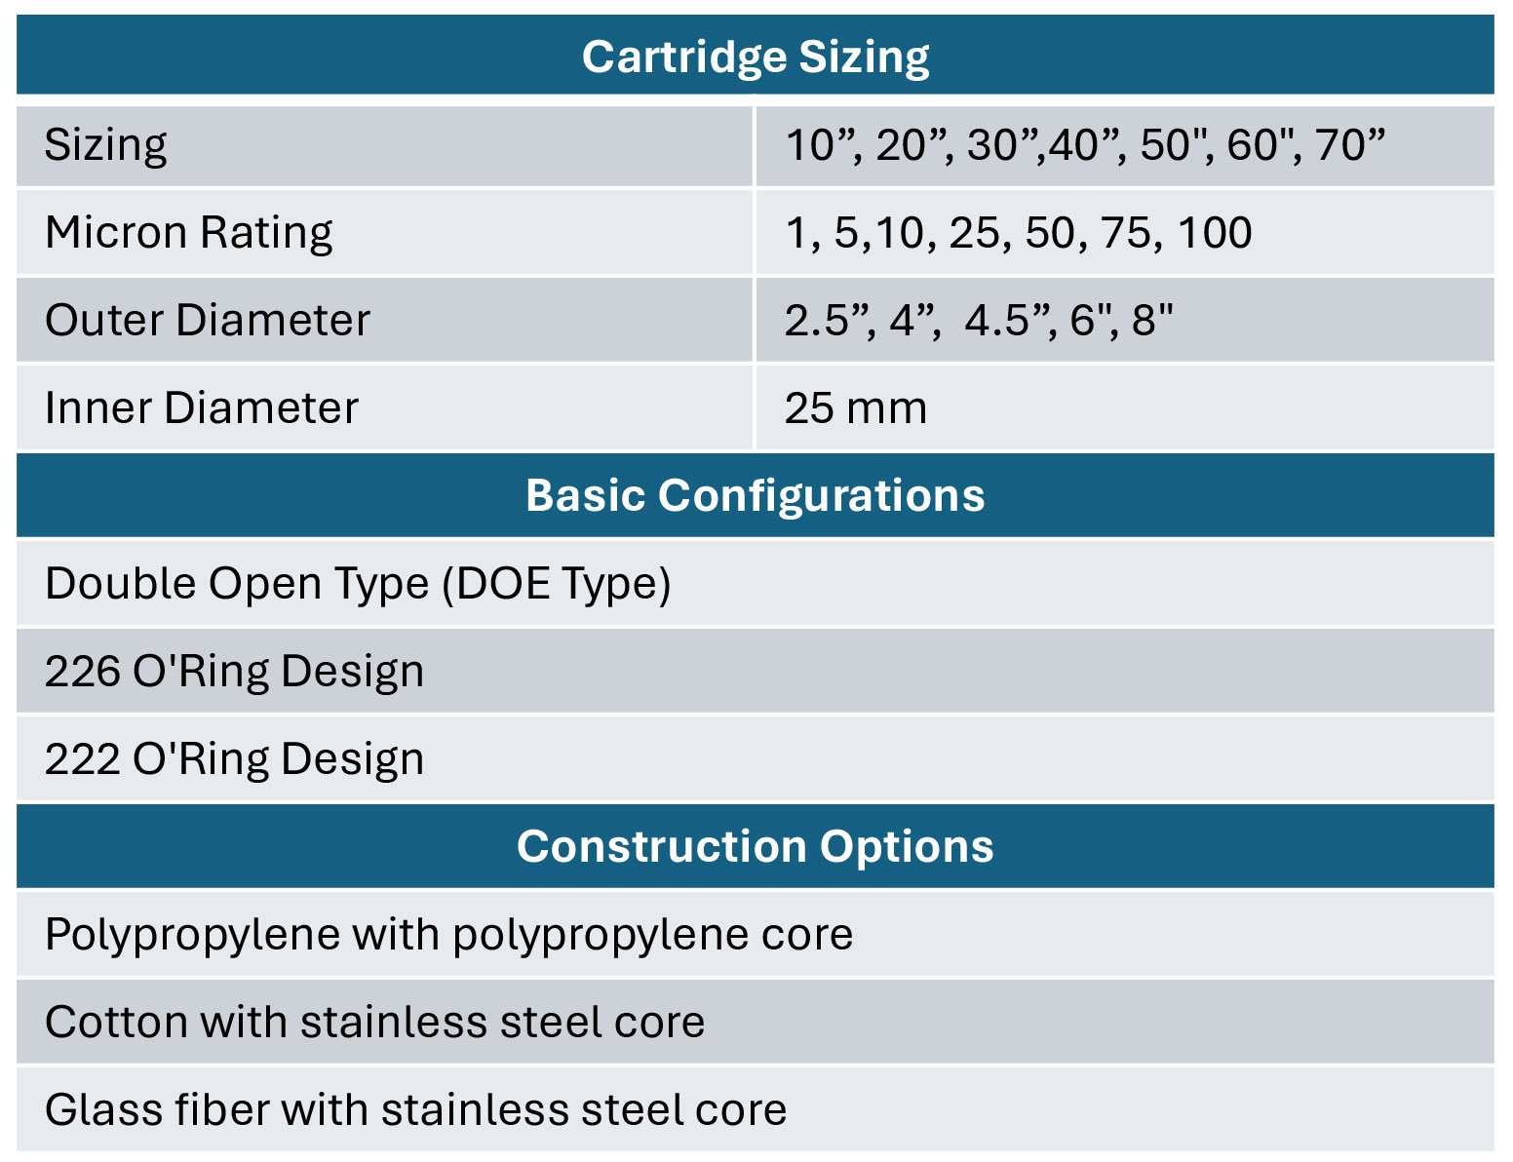Click the word Cartridge in the title
The height and width of the screenshot is (1162, 1513).
pos(685,57)
